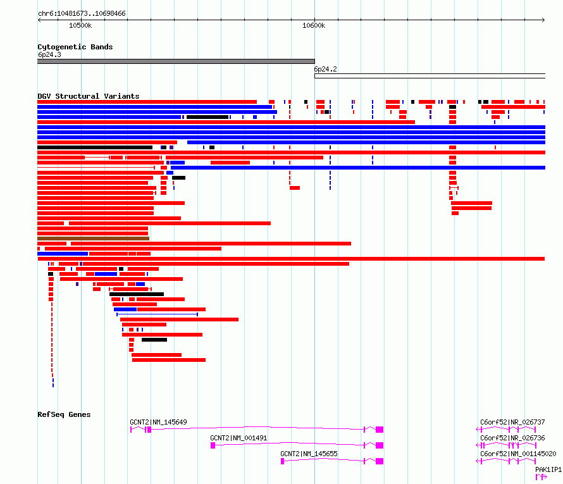This screenshot has height=484, width=563.
Task: Open the C6orf52|NR_026737 transcript label
Action: [512, 422]
